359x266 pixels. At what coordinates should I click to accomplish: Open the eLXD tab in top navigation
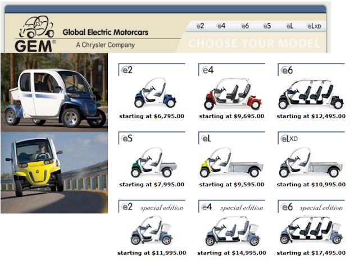click(x=314, y=26)
